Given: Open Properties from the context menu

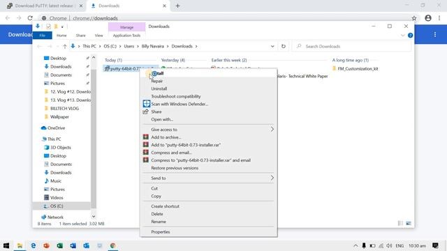Looking at the screenshot, I should pyautogui.click(x=161, y=232).
